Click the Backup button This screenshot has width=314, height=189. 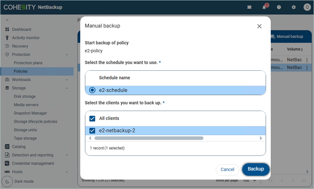click(256, 169)
